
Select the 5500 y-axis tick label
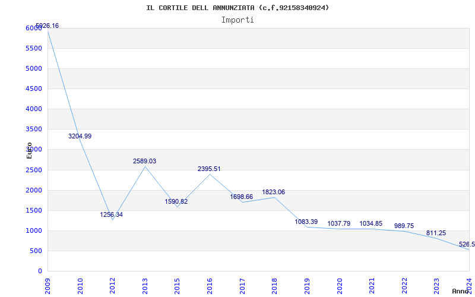(x=34, y=49)
